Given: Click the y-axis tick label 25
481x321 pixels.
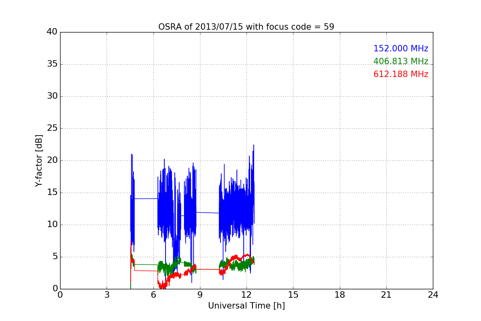Looking at the screenshot, I should 52,128.
